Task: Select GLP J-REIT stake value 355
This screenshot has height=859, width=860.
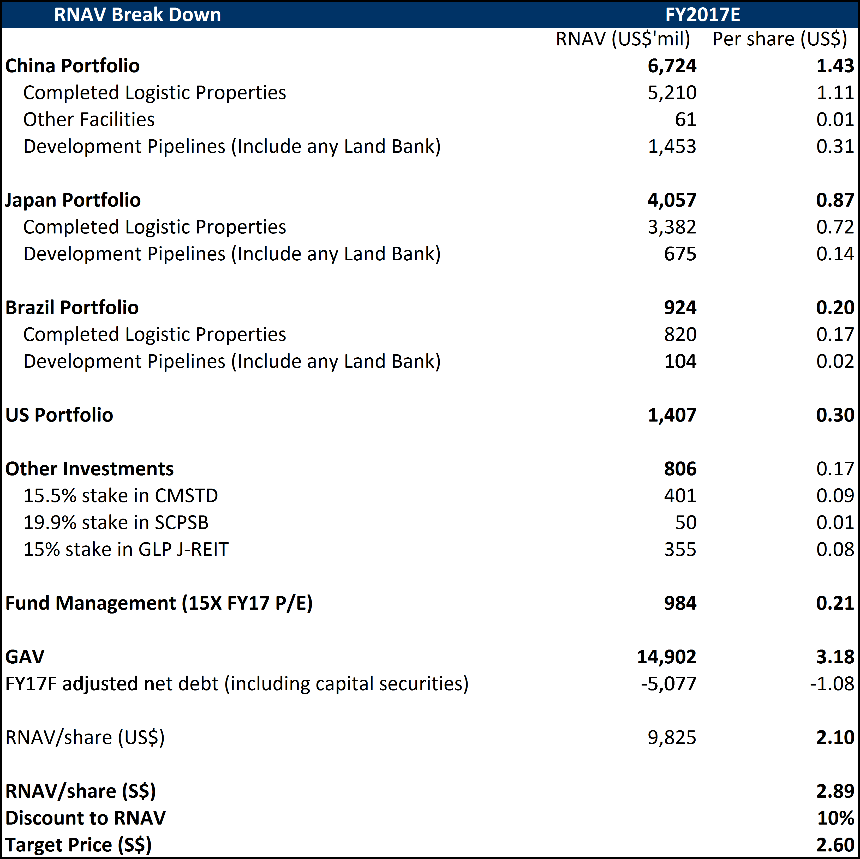Action: pos(680,549)
